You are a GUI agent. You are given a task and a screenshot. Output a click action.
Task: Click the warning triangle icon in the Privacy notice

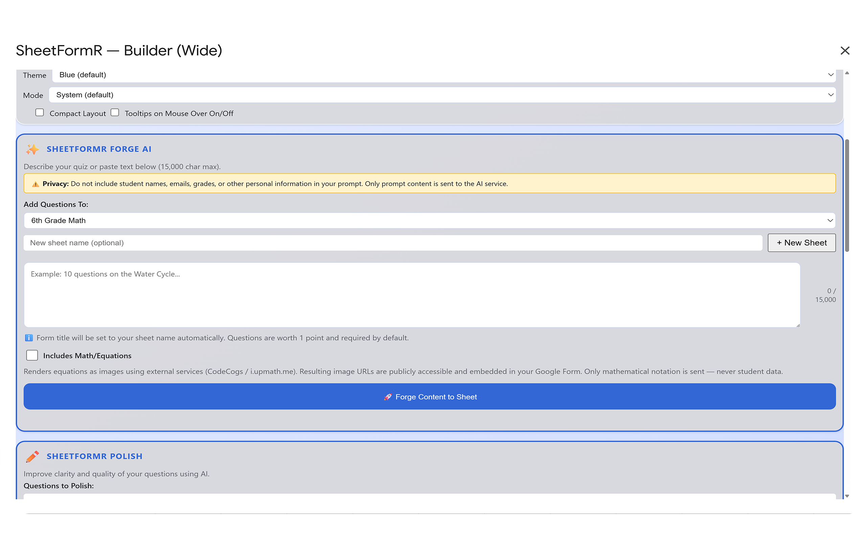[x=35, y=184]
